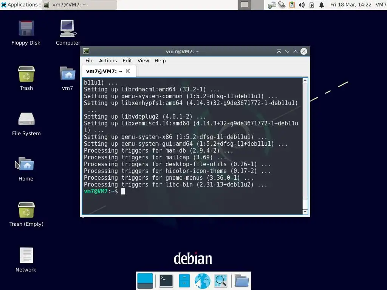The image size is (387, 290).
Task: Open the terminal Edit menu
Action: tap(127, 61)
